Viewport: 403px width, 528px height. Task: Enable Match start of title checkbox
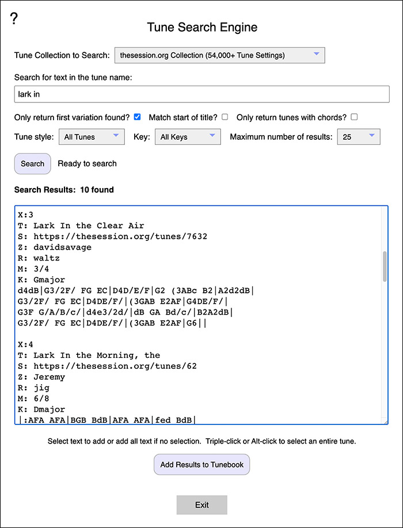point(225,117)
